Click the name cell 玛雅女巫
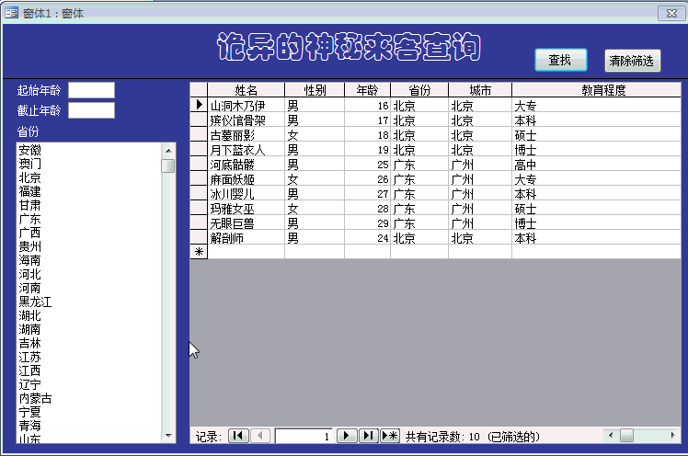 (x=247, y=209)
